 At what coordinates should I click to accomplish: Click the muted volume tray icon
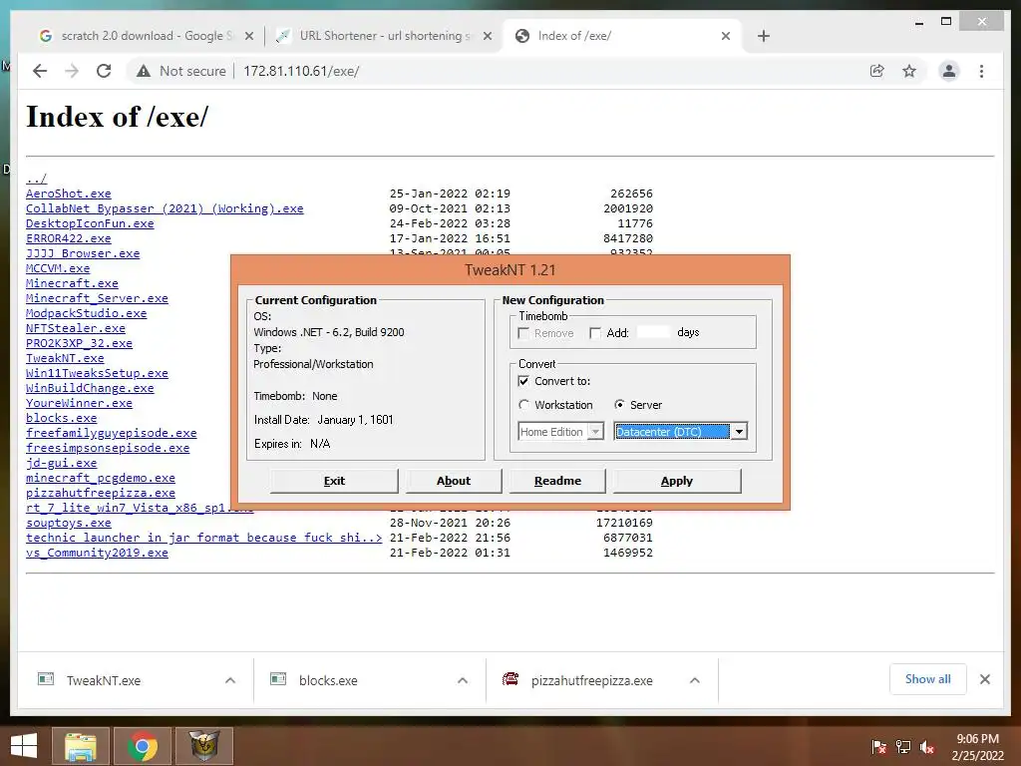coord(927,746)
